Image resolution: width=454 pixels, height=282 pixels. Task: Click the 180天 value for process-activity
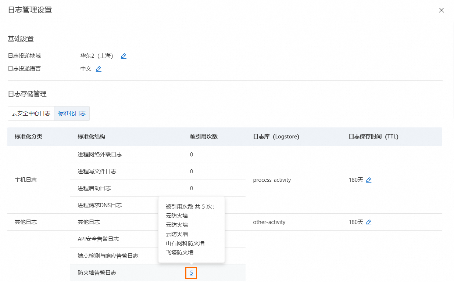[356, 180]
